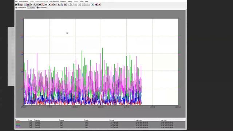The image size is (233, 131).
Task: Click the camera snapshot toolbar icon
Action: point(31,5)
